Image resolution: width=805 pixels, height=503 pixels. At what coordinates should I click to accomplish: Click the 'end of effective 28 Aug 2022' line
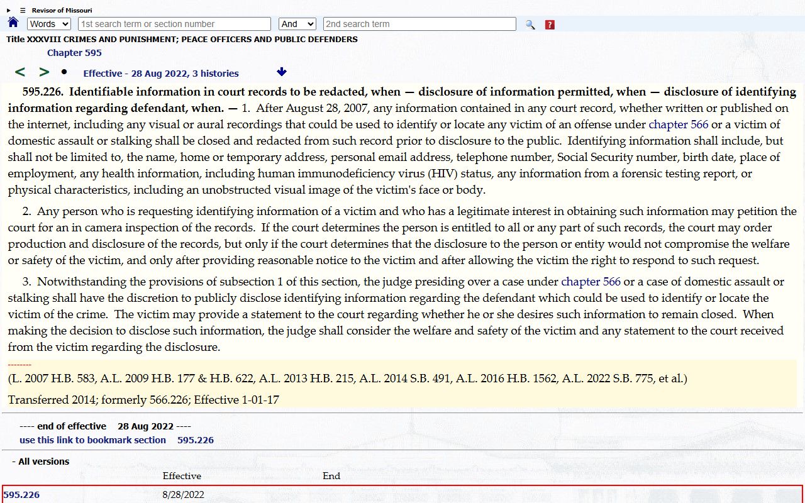point(105,426)
